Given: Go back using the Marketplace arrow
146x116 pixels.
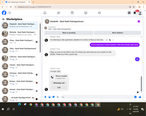Looking at the screenshot, I should click(x=4, y=19).
